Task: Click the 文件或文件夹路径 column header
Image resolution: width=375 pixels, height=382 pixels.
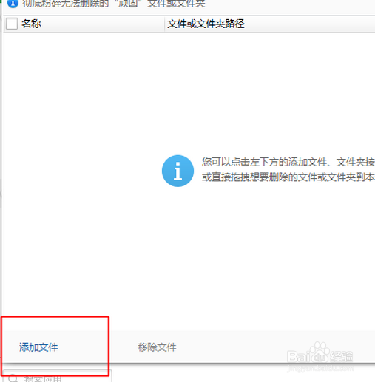Action: coord(206,24)
